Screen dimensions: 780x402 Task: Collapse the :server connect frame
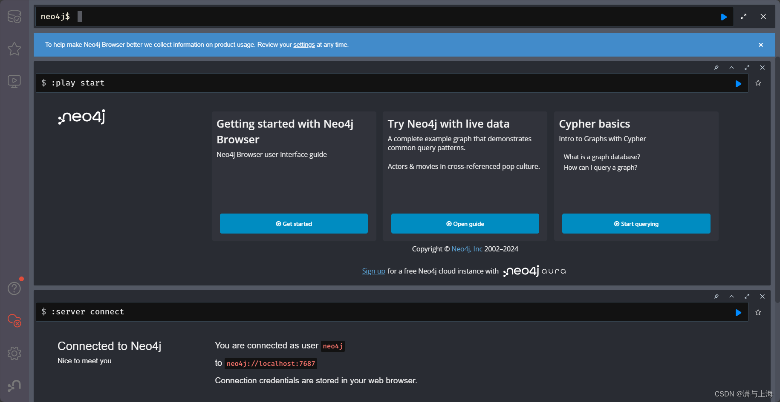point(732,297)
